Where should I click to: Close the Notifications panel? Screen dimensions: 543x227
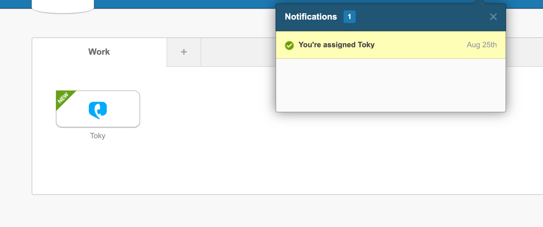coord(493,17)
